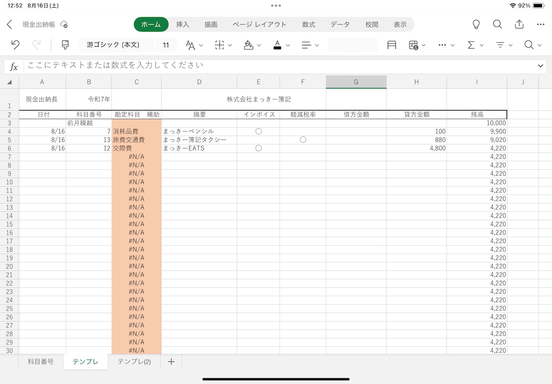Open the top-right more options ellipsis
The image size is (552, 384).
coord(541,24)
